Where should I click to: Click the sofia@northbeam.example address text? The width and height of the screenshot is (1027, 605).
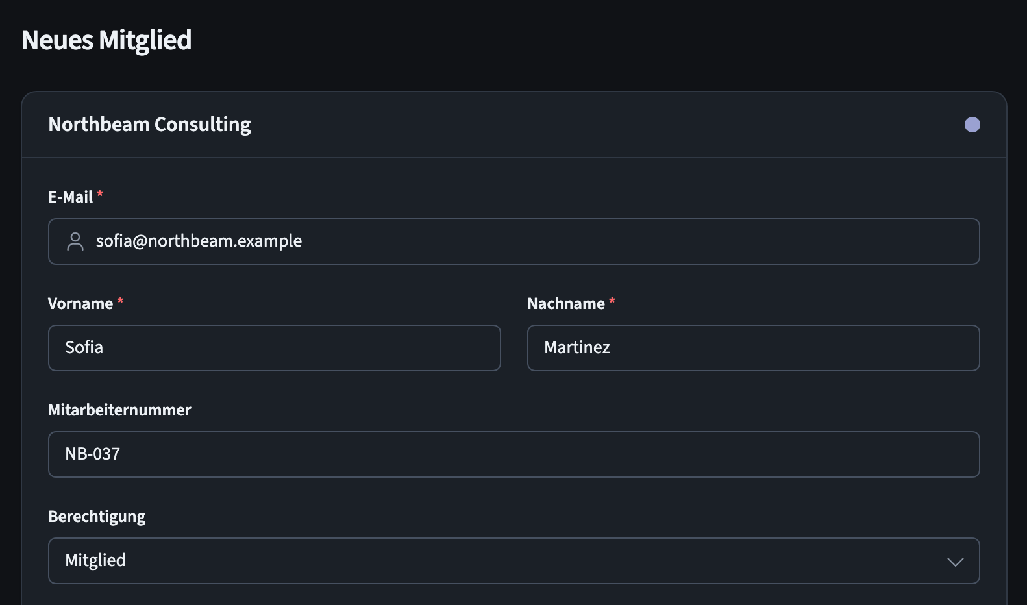point(199,241)
